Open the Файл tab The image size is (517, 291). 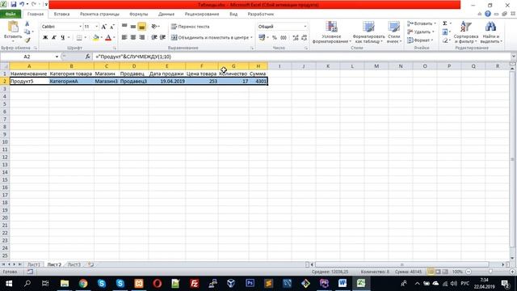pyautogui.click(x=11, y=15)
